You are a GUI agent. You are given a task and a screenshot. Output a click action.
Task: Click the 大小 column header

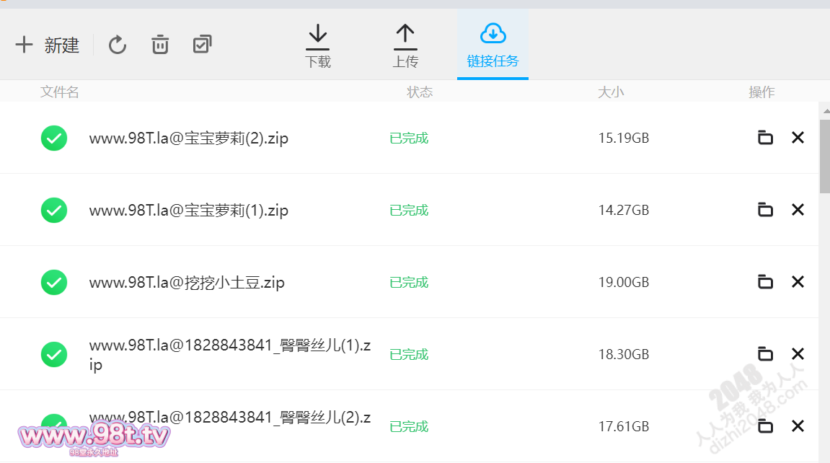point(611,92)
